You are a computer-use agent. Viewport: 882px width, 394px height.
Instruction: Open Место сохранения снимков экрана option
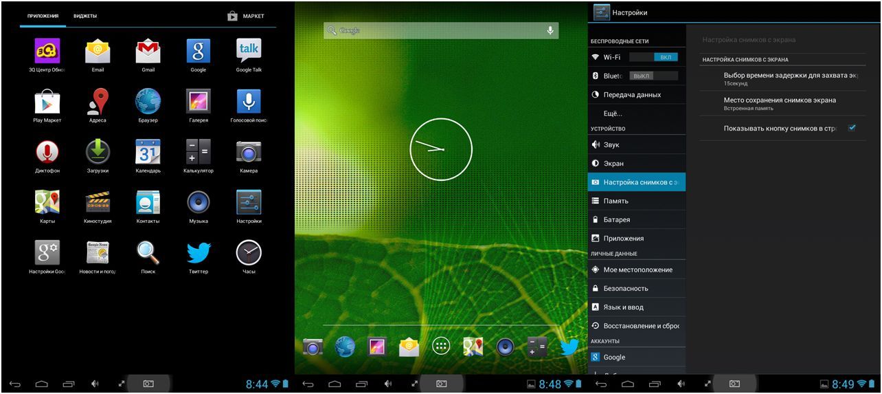[780, 103]
